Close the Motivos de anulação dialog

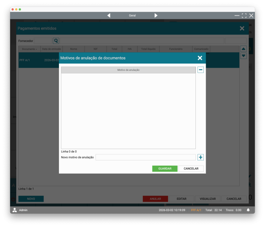click(x=200, y=58)
